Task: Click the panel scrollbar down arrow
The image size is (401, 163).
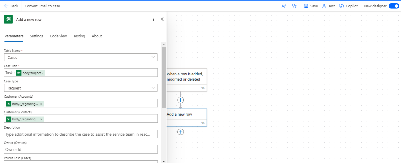Action: [164, 161]
